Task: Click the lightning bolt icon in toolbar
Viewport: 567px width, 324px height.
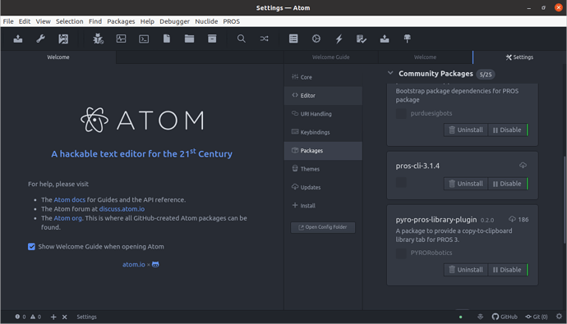Action: tap(339, 39)
